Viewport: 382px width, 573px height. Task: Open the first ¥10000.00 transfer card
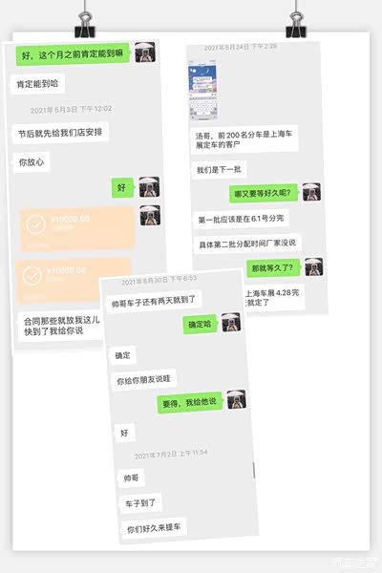[x=77, y=229]
